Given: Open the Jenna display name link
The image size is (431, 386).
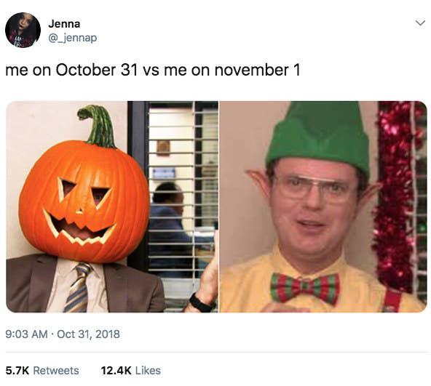Looking at the screenshot, I should point(64,24).
